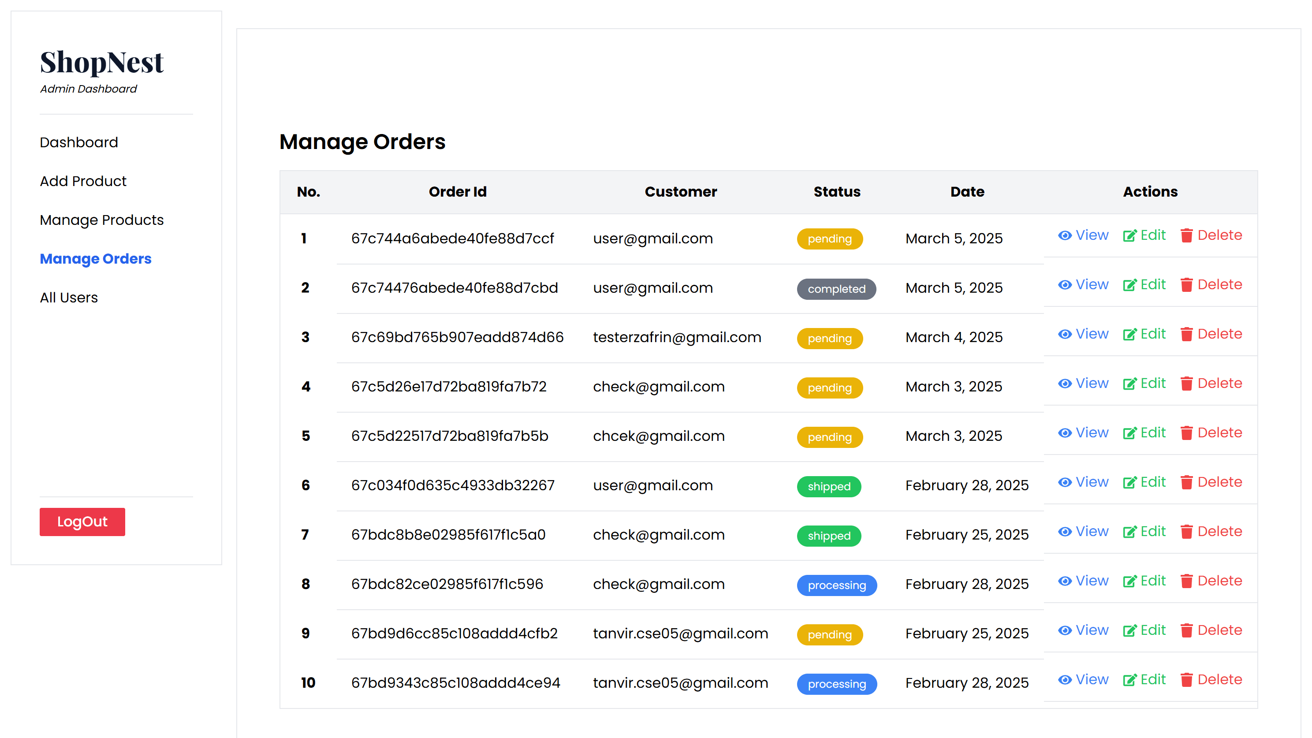Click the eye icon in row 6

tap(1065, 482)
